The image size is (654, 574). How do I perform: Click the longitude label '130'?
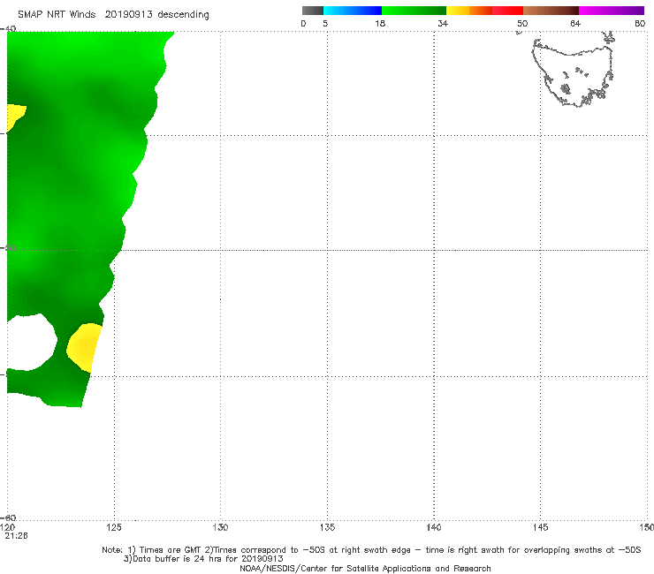220,527
